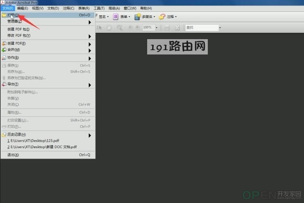Open the Comments (注释) menu bar item
304x203 pixels.
(x=68, y=8)
